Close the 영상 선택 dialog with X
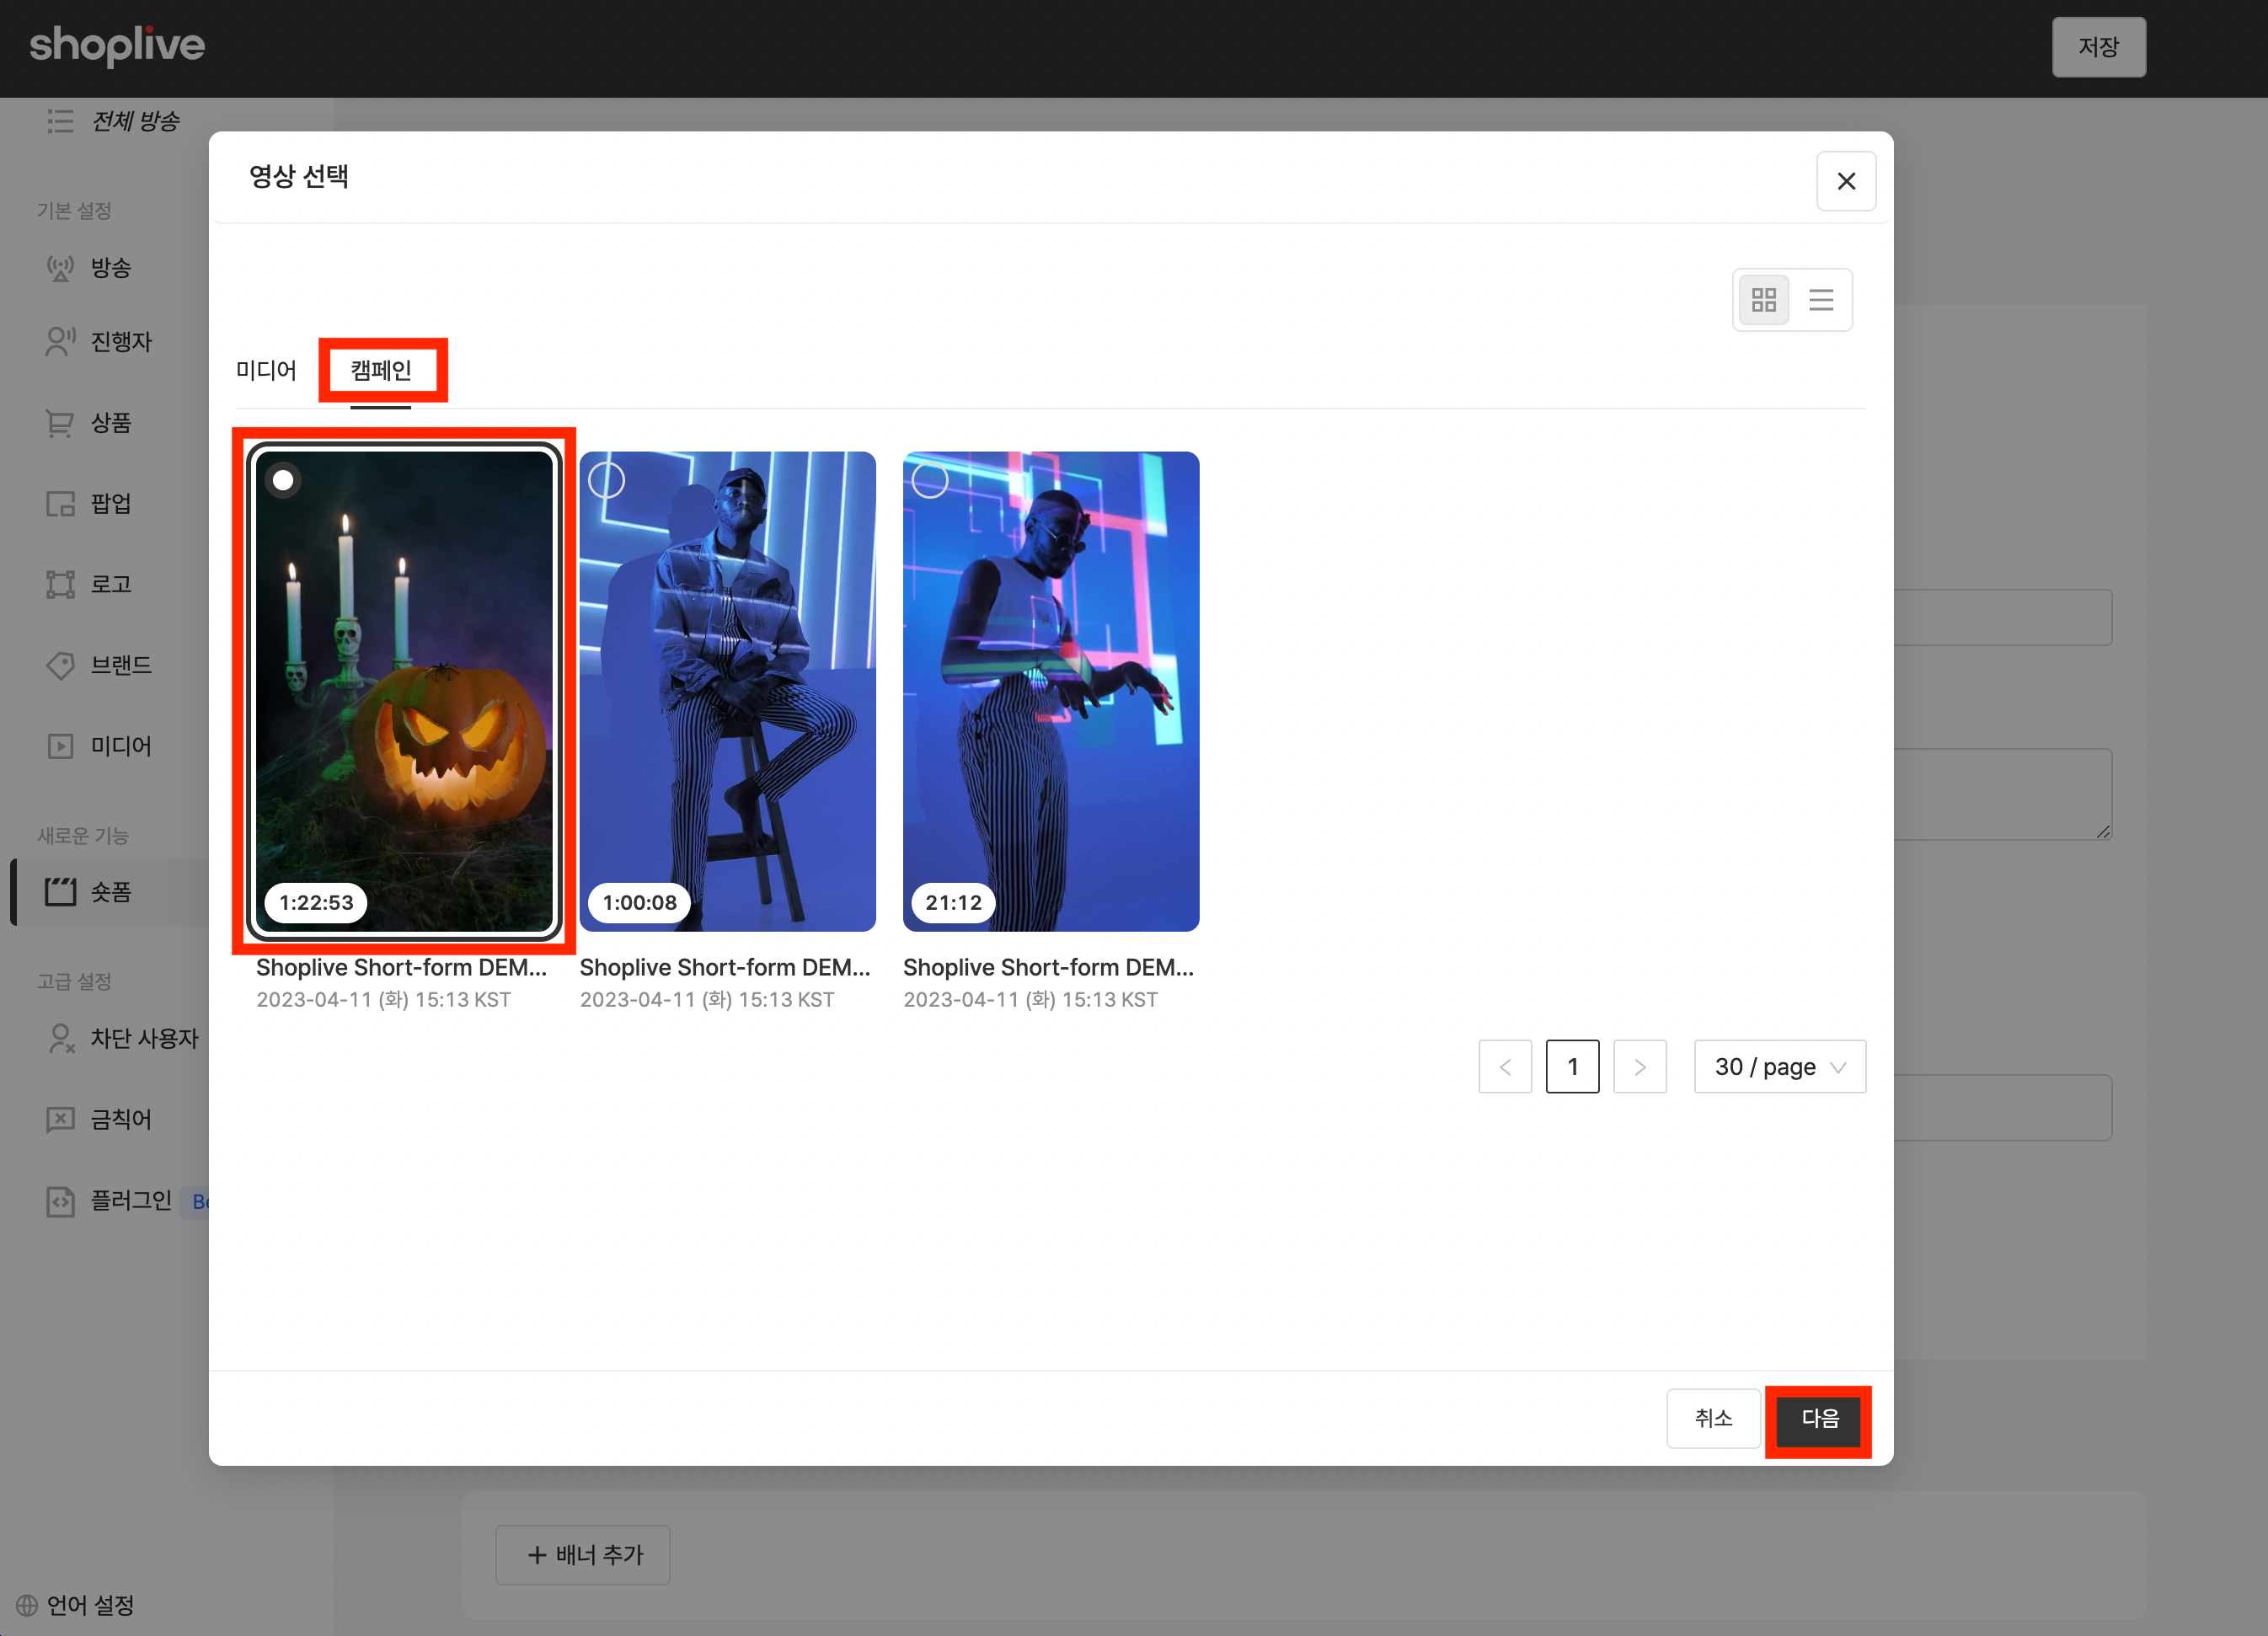 [x=1846, y=181]
